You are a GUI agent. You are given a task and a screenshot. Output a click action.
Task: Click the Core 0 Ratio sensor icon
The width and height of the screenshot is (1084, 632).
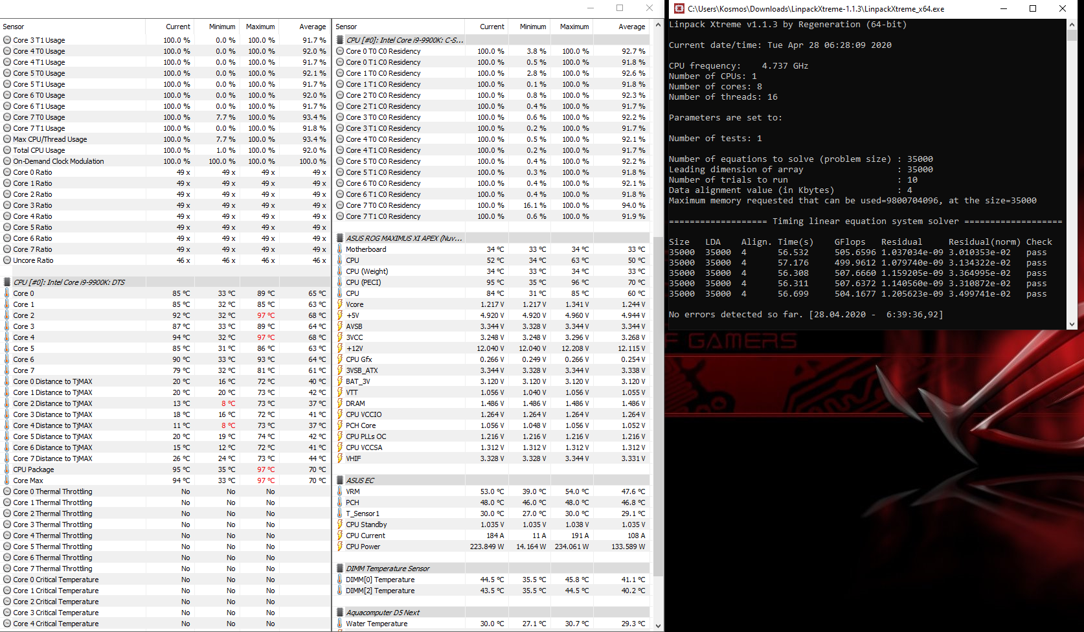tap(7, 172)
